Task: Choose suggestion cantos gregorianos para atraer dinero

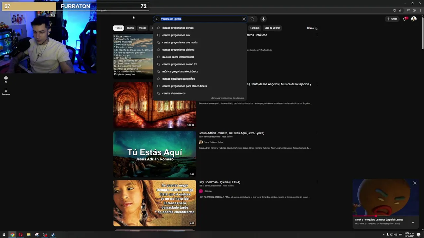Action: 200,86
